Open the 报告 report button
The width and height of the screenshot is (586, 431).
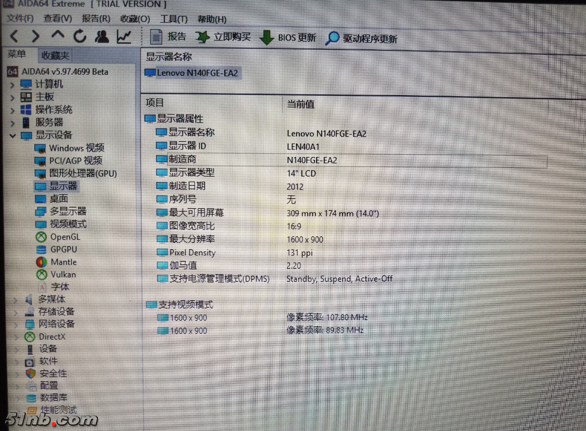point(168,37)
